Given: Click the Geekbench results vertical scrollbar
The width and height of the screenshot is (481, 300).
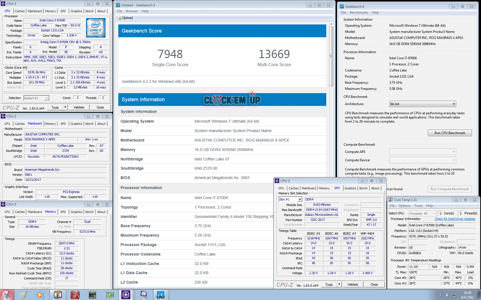Looking at the screenshot, I should click(x=331, y=56).
